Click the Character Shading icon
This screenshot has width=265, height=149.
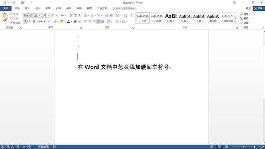click(75, 22)
